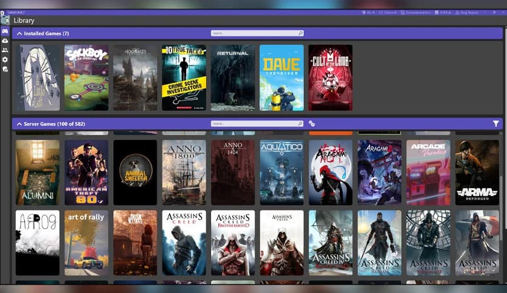The image size is (507, 293).
Task: Select the Alumni game cover
Action: tap(38, 173)
